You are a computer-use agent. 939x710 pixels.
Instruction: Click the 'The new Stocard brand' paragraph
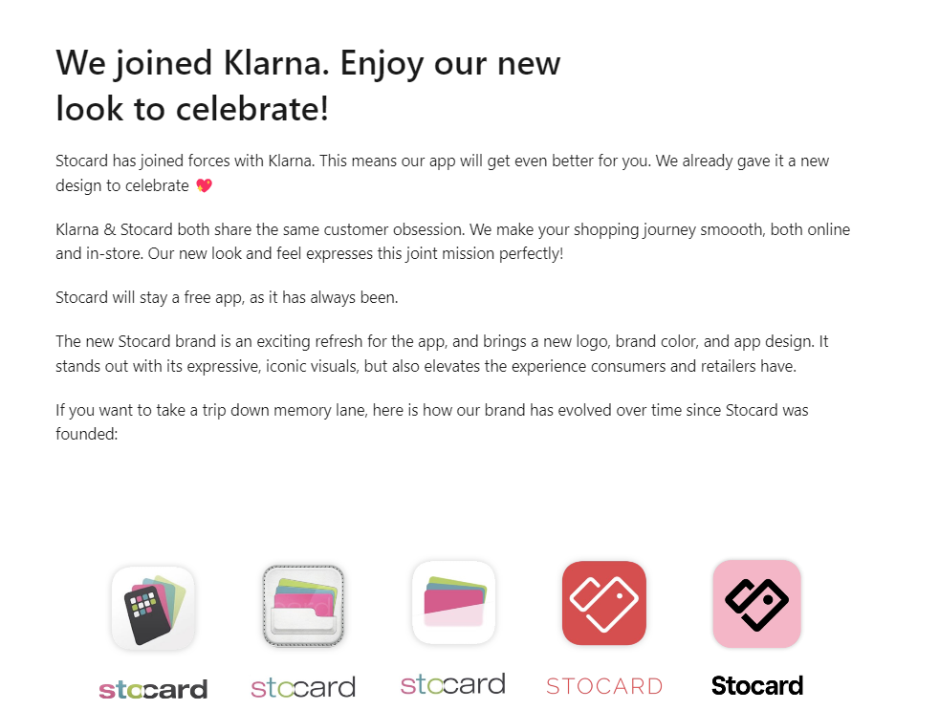442,354
